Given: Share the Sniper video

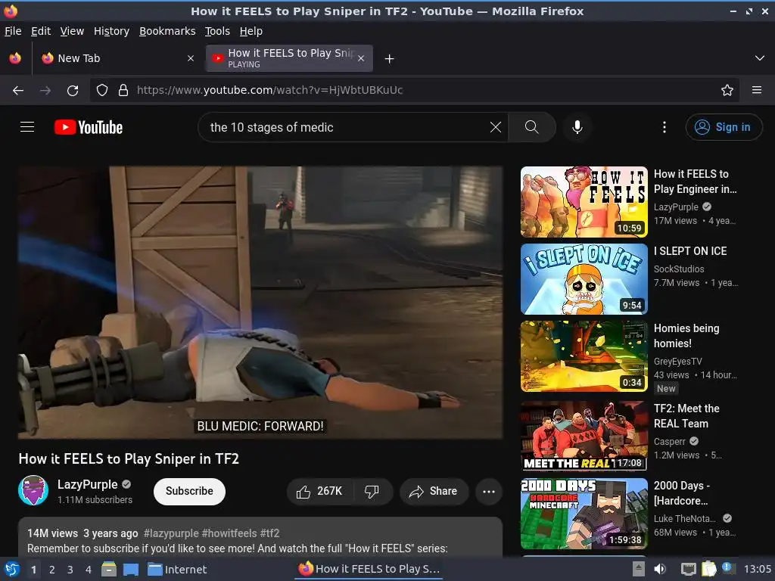Looking at the screenshot, I should coord(434,491).
